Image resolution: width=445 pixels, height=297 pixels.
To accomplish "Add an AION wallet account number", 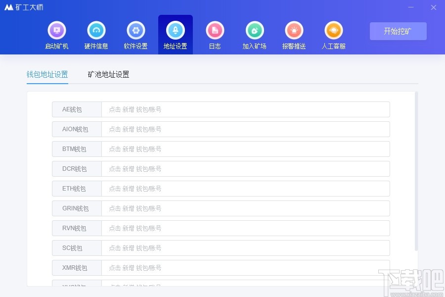I will (246, 129).
